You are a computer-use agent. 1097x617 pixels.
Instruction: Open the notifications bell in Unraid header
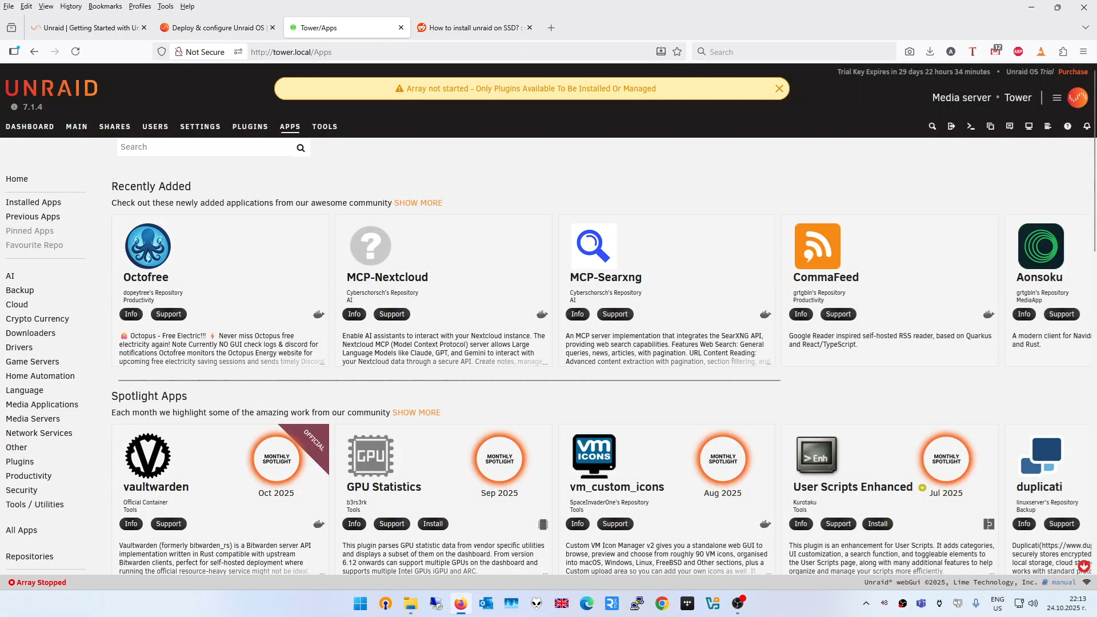click(1087, 126)
